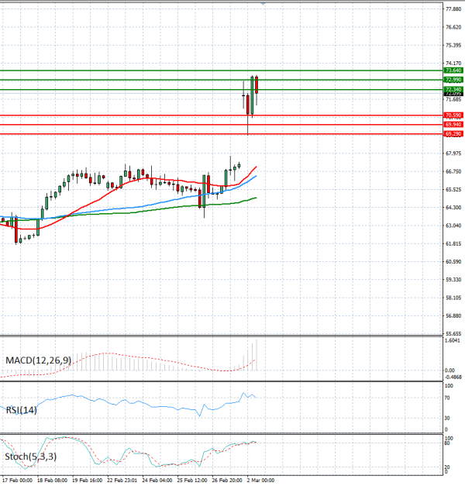
Task: Select the 72.990 green resistance price label
Action: coord(453,80)
